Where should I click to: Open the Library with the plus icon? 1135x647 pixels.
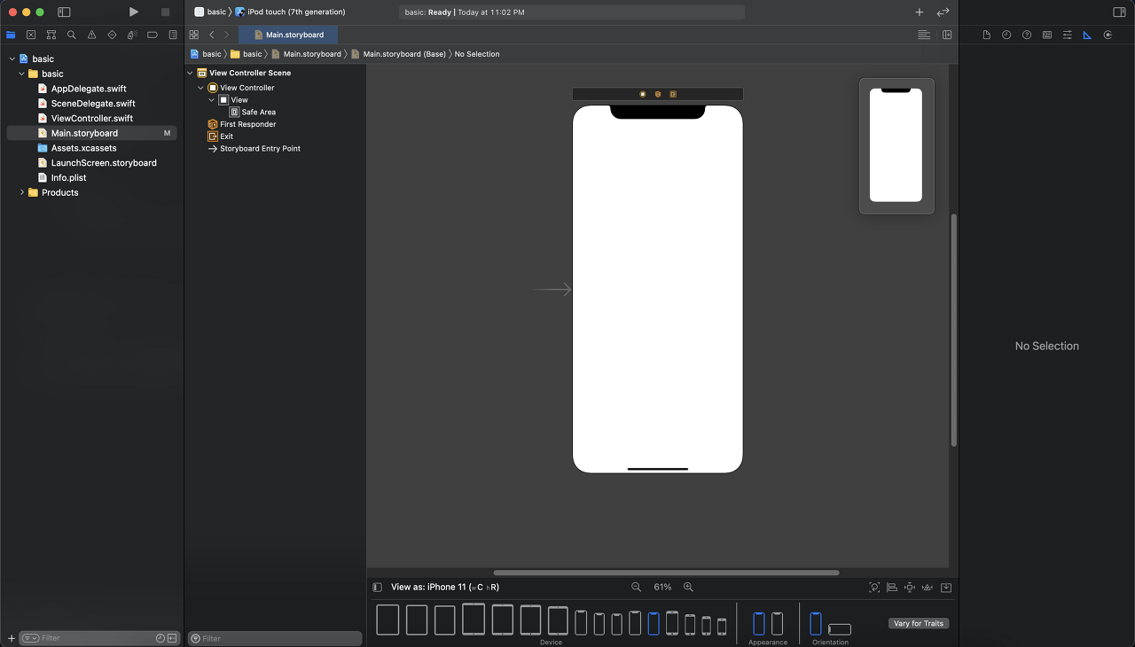920,12
